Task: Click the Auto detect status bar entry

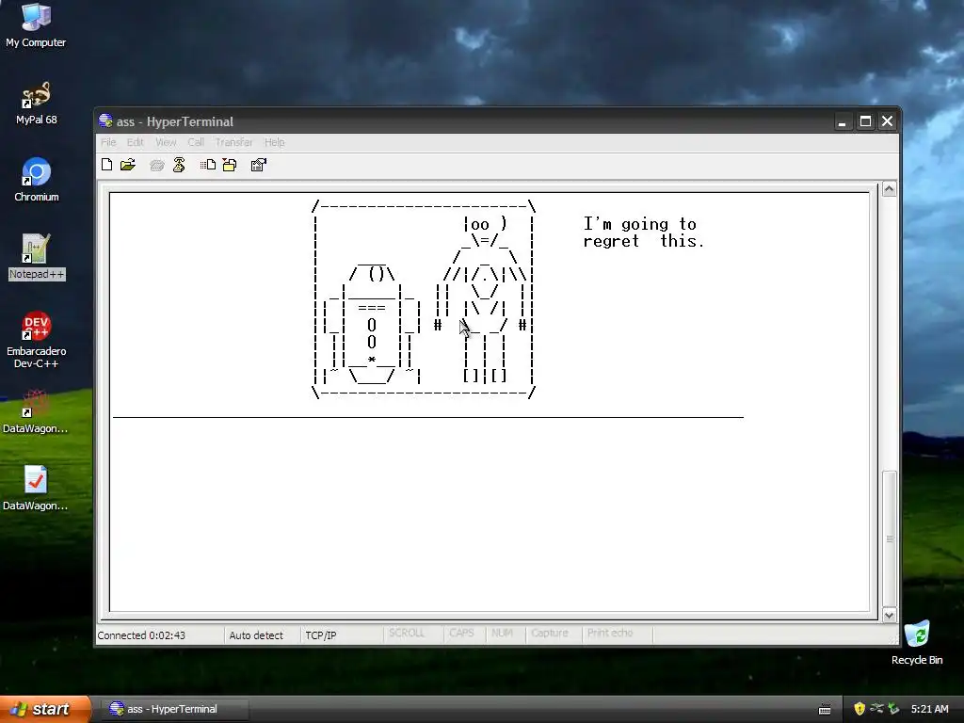Action: (262, 635)
